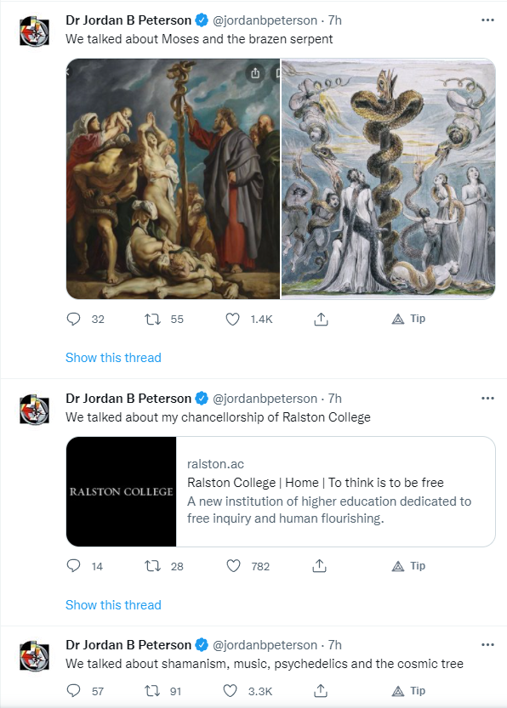Share the Ralston College chancellorship tweet
This screenshot has height=708, width=507.
coord(320,566)
